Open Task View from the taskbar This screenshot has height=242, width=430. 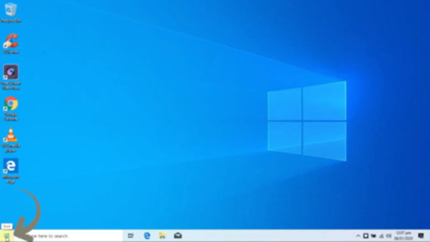click(131, 236)
